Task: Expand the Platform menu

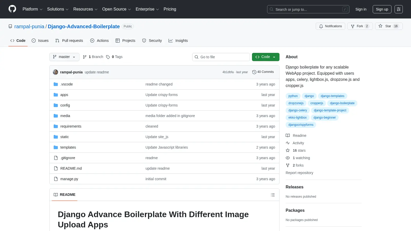Action: coord(32,9)
